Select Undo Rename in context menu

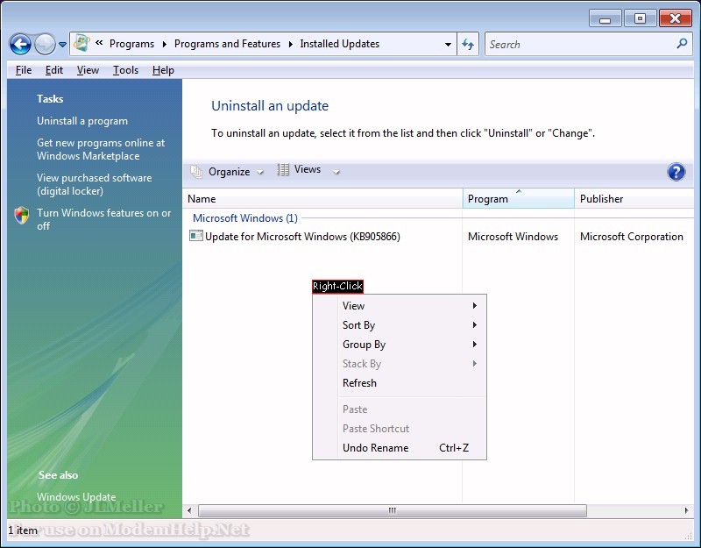[x=400, y=448]
